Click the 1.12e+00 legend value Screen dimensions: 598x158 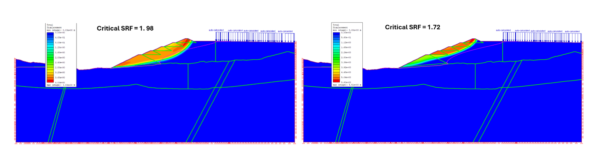point(346,43)
